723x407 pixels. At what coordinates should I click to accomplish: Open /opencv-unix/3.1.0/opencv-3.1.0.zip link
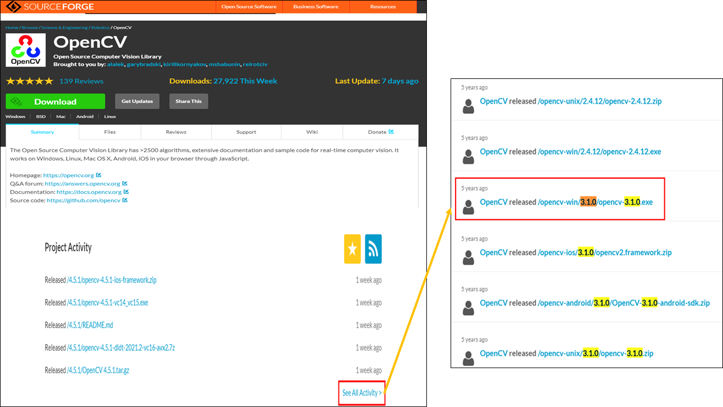pyautogui.click(x=596, y=353)
